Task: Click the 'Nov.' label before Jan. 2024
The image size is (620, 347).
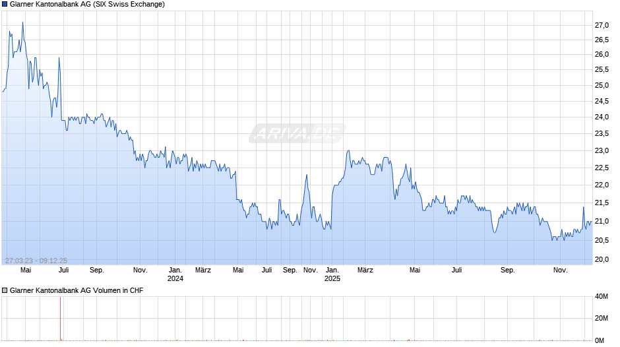Action: coord(140,270)
